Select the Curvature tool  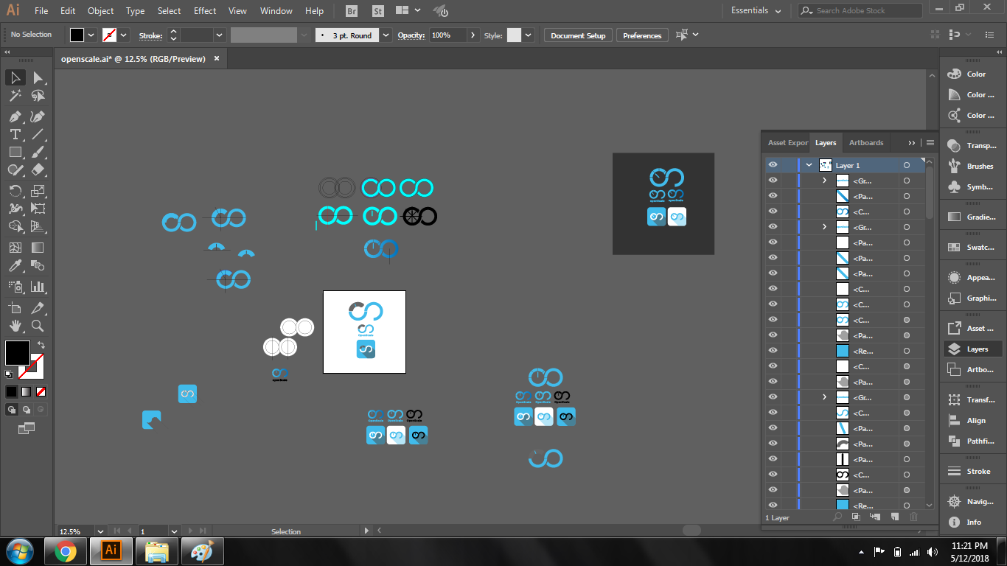click(38, 116)
